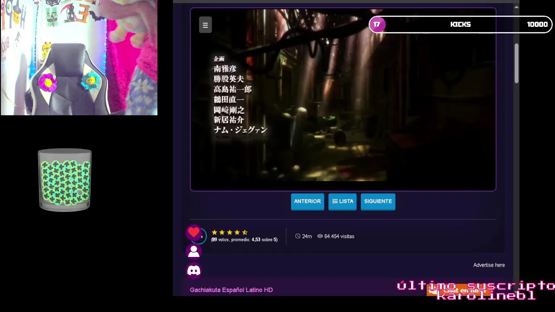This screenshot has width=555, height=312.
Task: Open the Discord icon link
Action: point(194,270)
